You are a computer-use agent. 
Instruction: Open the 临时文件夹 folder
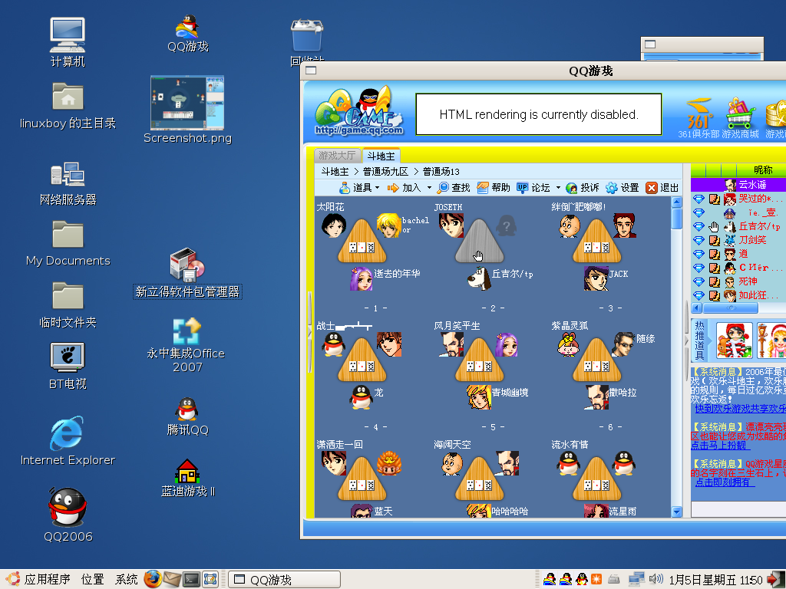click(68, 305)
